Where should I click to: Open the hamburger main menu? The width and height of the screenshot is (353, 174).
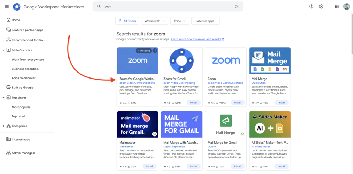click(7, 7)
